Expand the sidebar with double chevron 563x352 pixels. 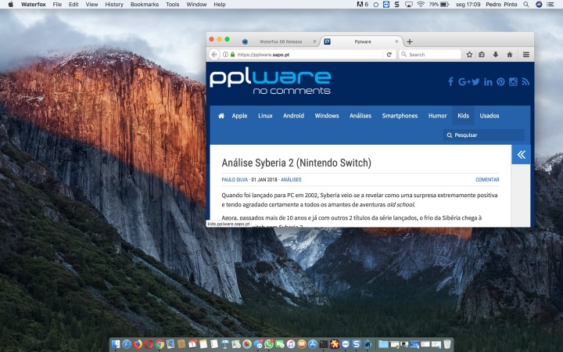(522, 155)
